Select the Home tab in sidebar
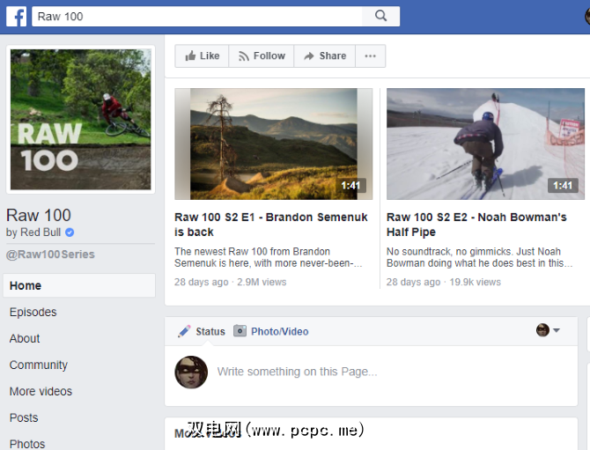 coord(79,285)
